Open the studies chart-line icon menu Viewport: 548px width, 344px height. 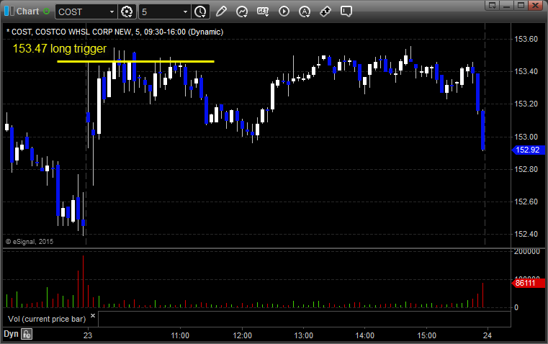pyautogui.click(x=242, y=12)
